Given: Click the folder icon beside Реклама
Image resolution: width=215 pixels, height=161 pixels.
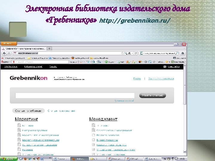Looking at the screenshot, I should click(x=19, y=149).
